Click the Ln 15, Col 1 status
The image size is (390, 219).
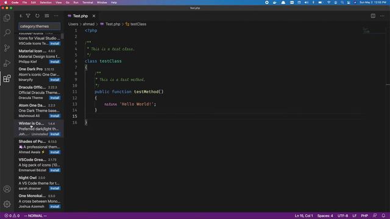[304, 216]
